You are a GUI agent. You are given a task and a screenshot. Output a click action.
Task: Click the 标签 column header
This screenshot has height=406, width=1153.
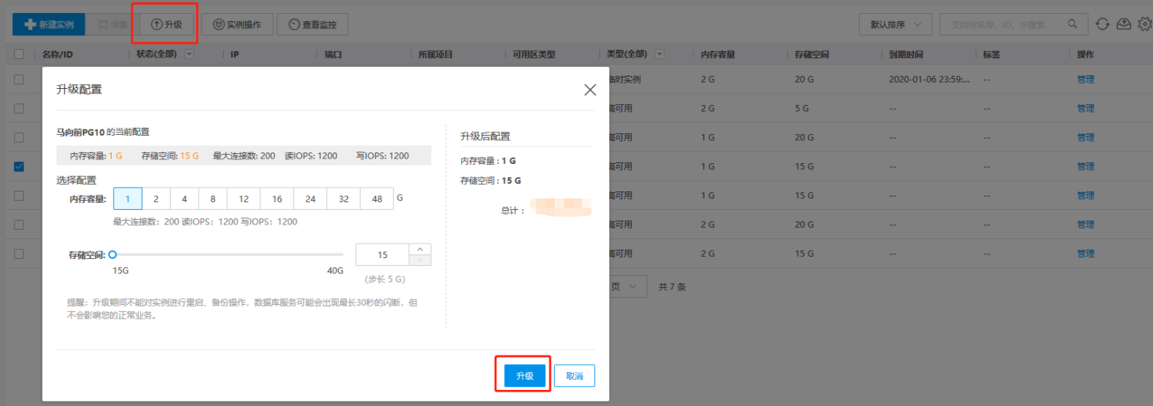(992, 54)
